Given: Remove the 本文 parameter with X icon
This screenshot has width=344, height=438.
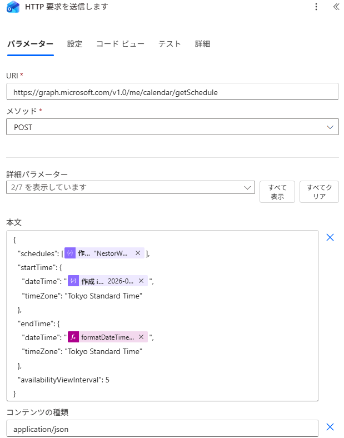Looking at the screenshot, I should (x=330, y=237).
